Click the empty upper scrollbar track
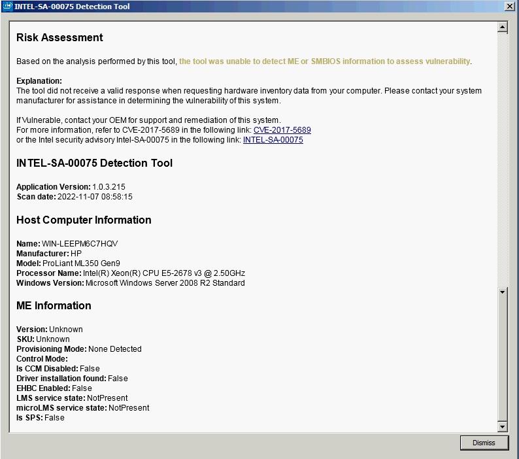 [x=502, y=157]
